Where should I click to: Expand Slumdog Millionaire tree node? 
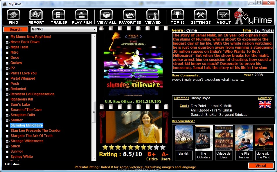coord(7,126)
